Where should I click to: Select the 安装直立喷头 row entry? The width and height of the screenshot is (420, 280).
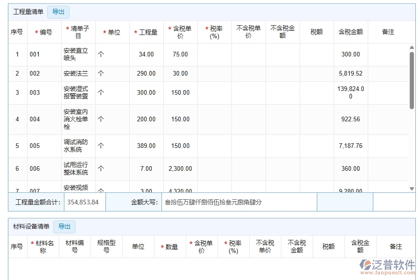click(76, 54)
